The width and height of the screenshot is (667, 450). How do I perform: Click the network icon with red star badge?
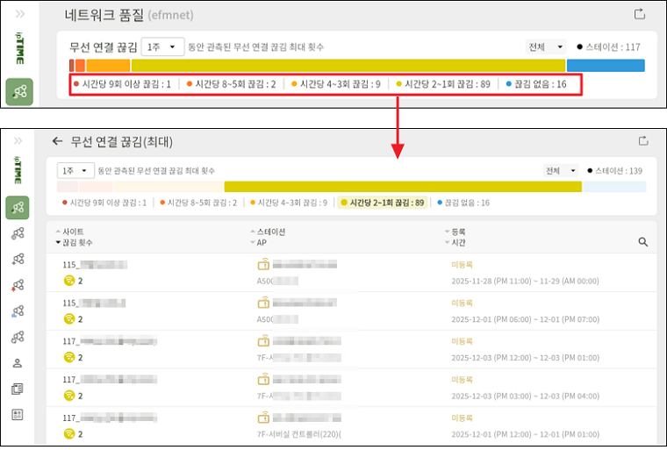pos(18,285)
